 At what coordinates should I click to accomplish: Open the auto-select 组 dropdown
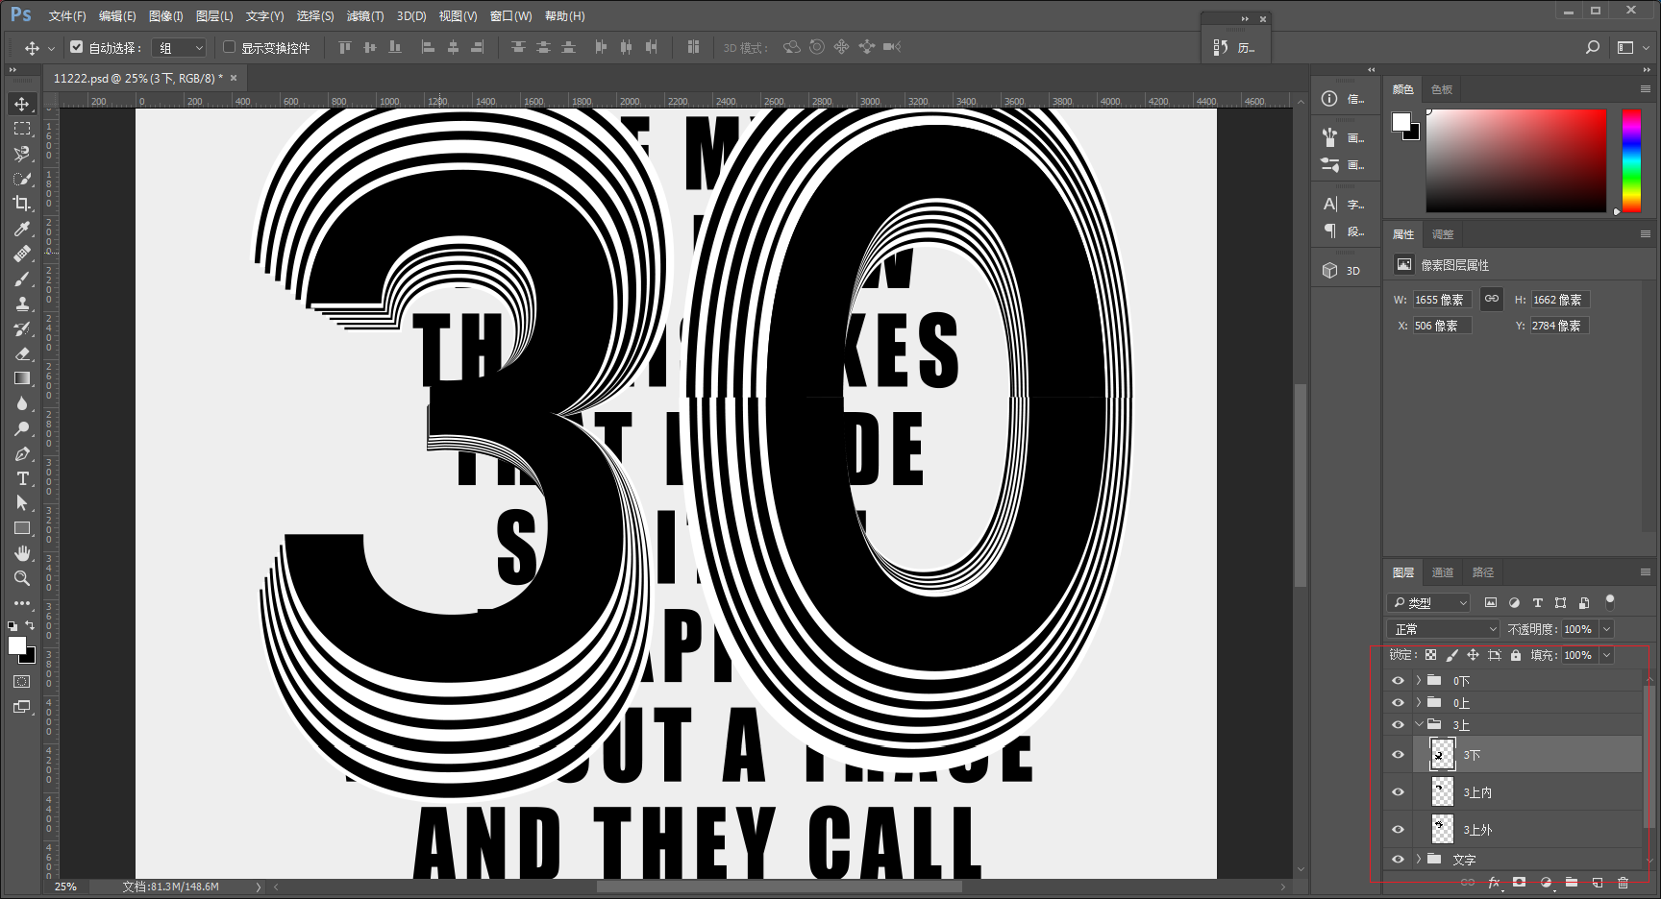[x=180, y=47]
